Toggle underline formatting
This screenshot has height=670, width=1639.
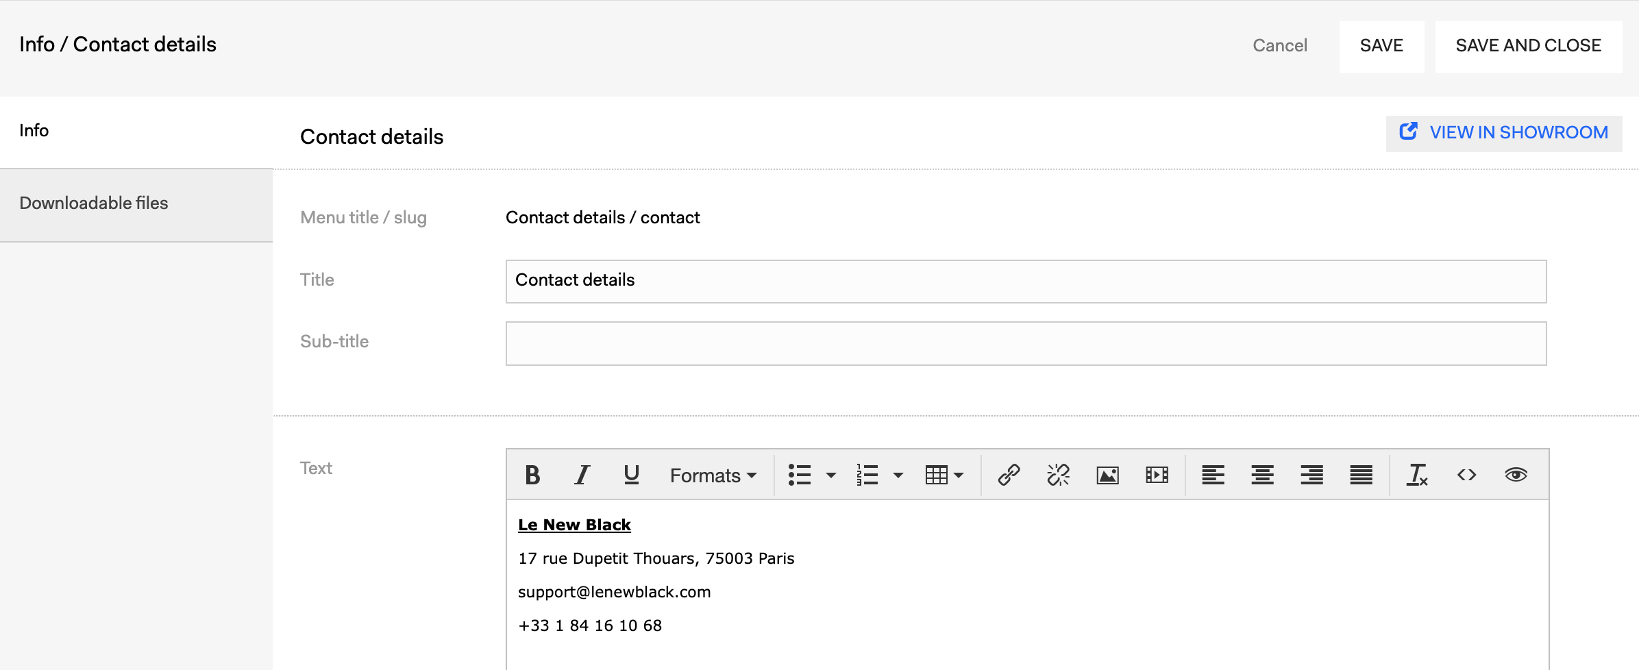631,475
